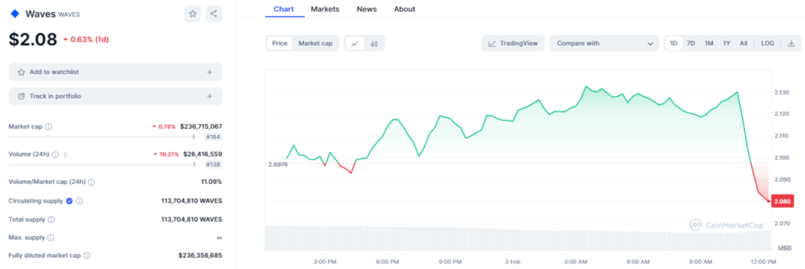Click plus icon on Track in portfolio
Viewport: 805px width, 269px height.
point(209,96)
